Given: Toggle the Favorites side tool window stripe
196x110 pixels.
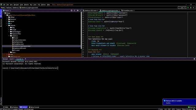Looking at the screenshot, I should [1, 101].
